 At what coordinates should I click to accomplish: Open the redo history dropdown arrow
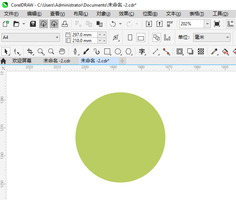[x=137, y=24]
